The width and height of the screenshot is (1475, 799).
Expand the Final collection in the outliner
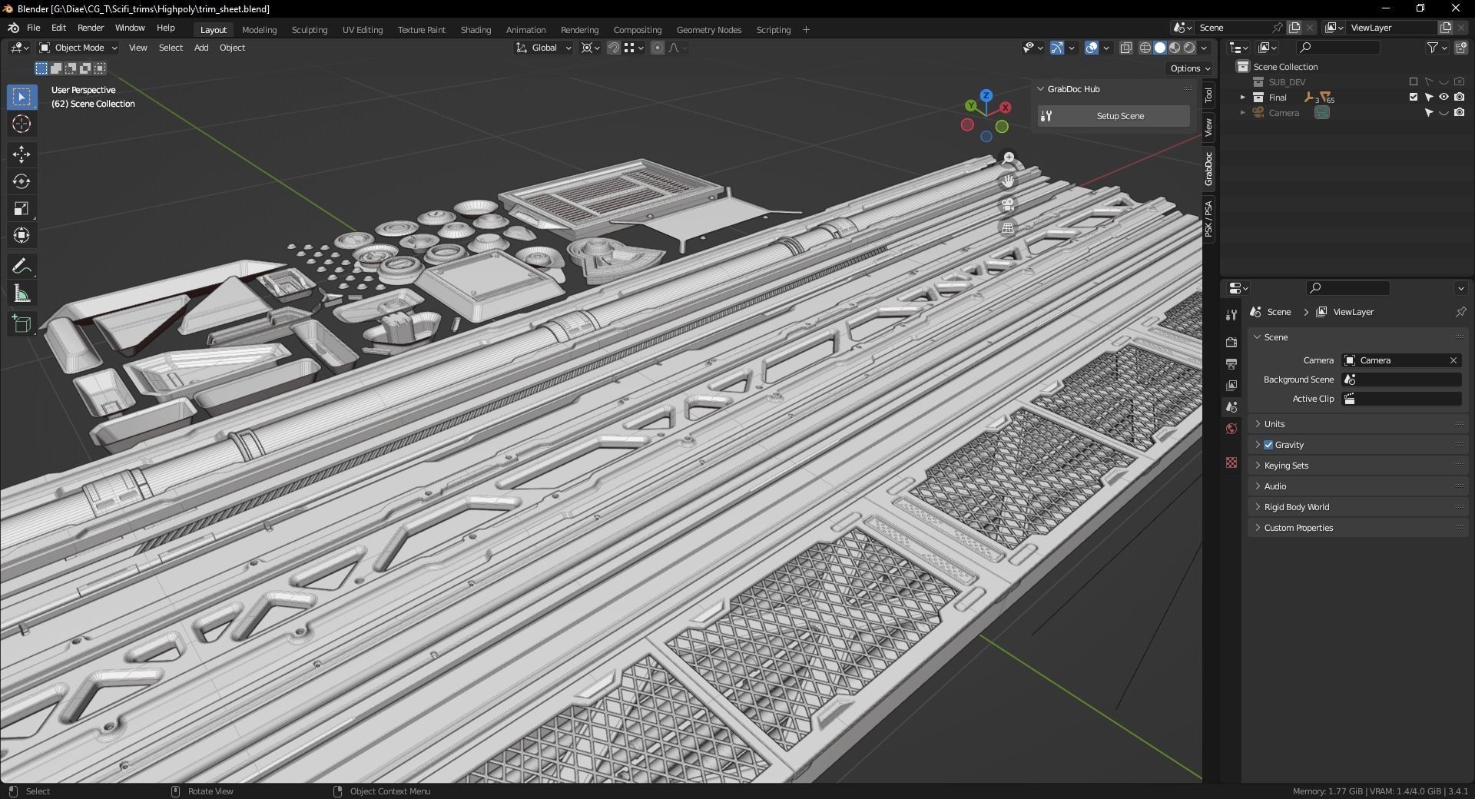pyautogui.click(x=1243, y=97)
